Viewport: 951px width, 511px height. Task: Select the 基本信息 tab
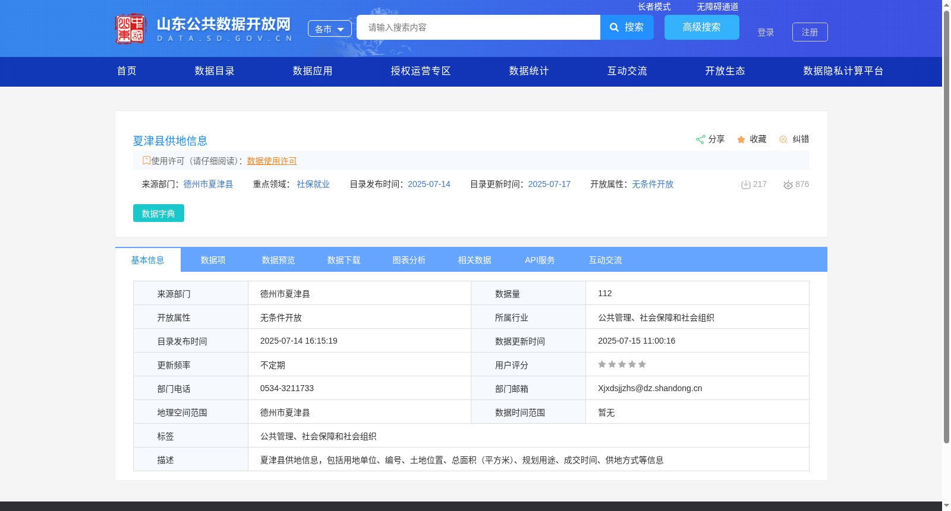coord(148,260)
